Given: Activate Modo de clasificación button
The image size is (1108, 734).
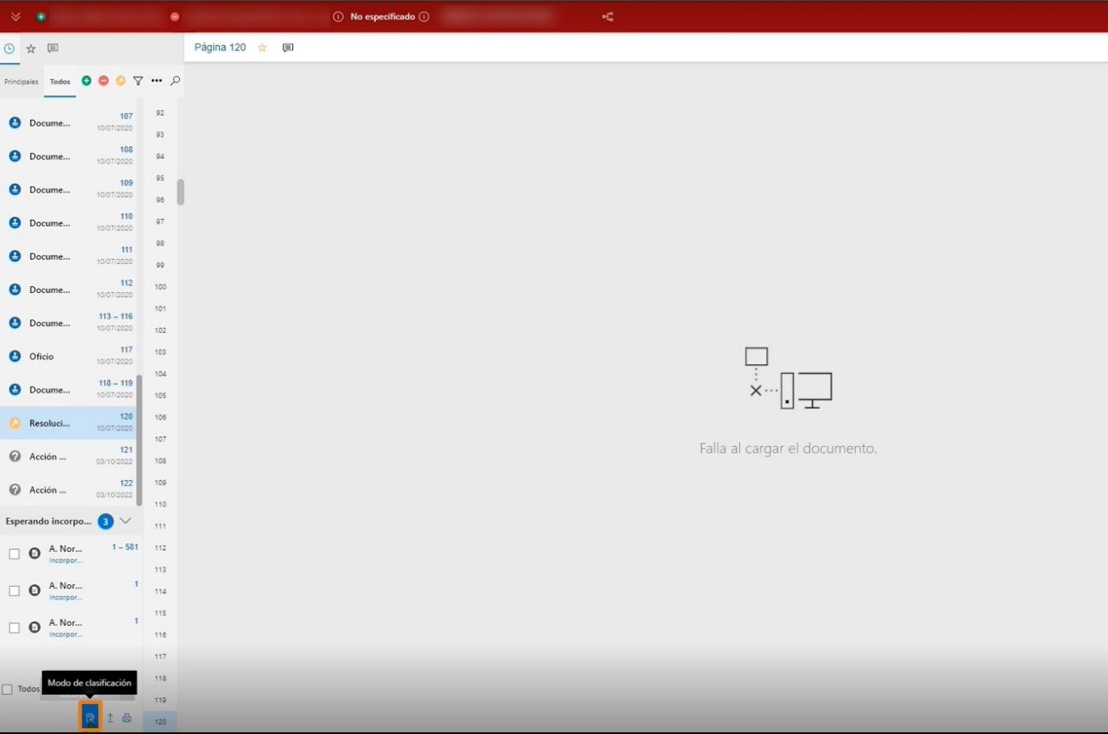Looking at the screenshot, I should coord(90,718).
